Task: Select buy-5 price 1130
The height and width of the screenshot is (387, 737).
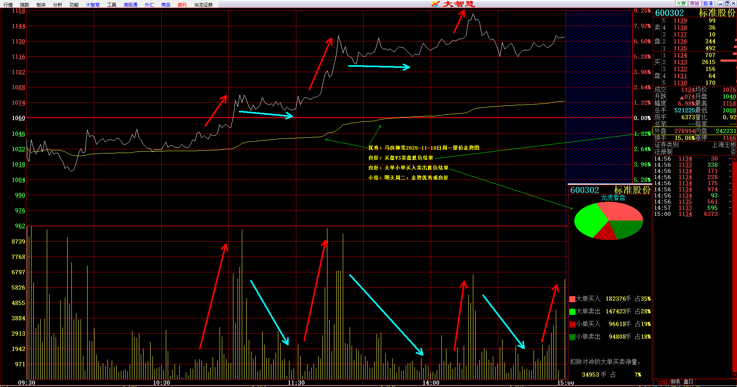Action: click(680, 83)
